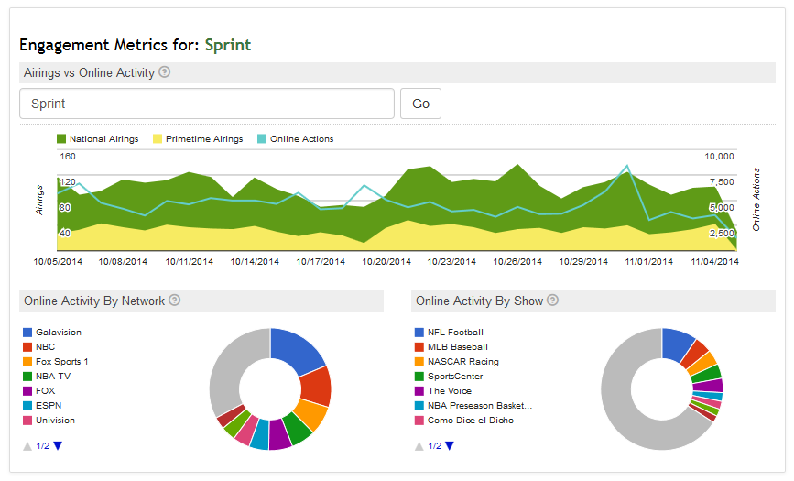This screenshot has width=794, height=481.
Task: Go to previous network legend page arrow
Action: [27, 446]
